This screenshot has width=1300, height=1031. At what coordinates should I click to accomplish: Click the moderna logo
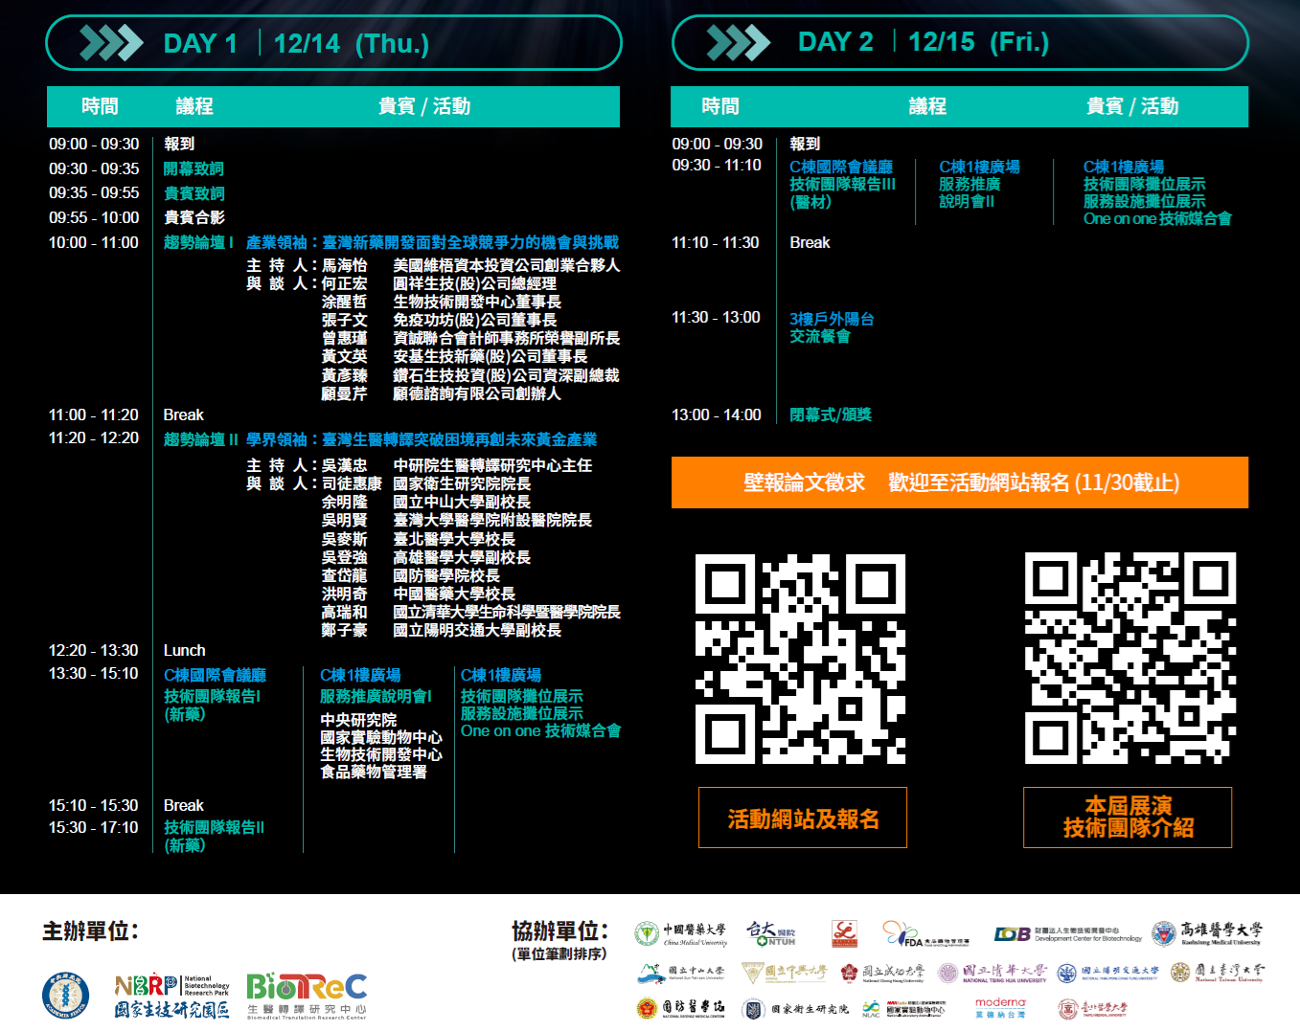pyautogui.click(x=999, y=1008)
